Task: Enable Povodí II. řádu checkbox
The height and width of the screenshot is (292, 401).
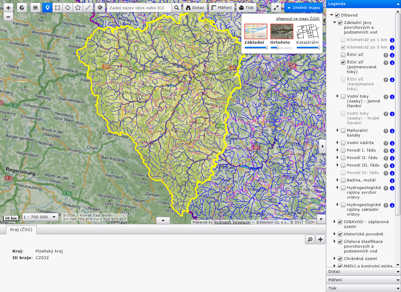Action: tap(343, 158)
